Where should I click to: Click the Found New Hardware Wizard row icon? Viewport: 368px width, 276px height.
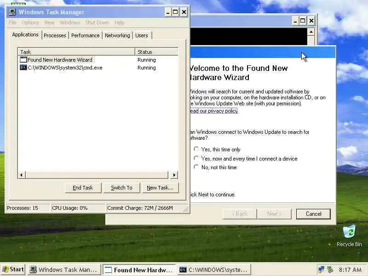pos(23,60)
